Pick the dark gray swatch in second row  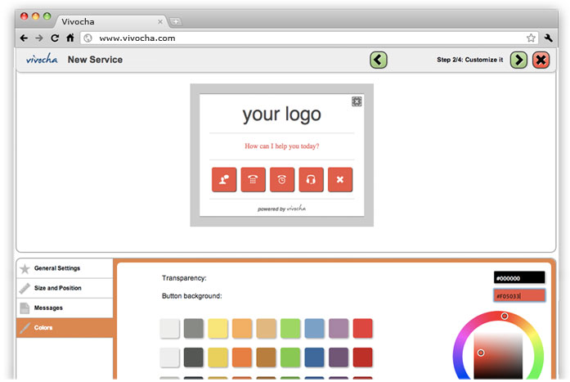194,357
